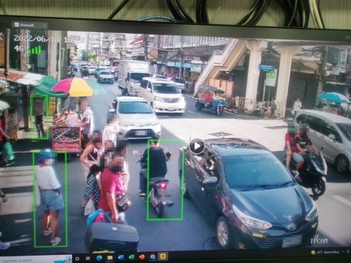The image size is (351, 263).
Task: Select detection box around blue-cap pedestrian
Action: point(50,199)
